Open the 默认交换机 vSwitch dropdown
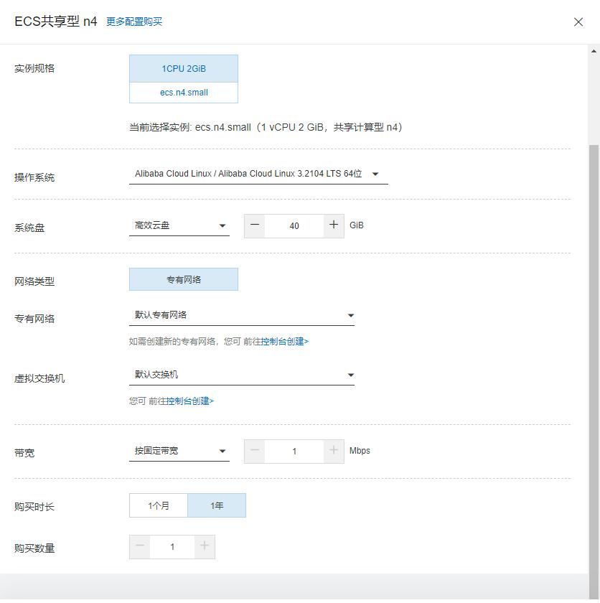This screenshot has height=603, width=600. [242, 373]
